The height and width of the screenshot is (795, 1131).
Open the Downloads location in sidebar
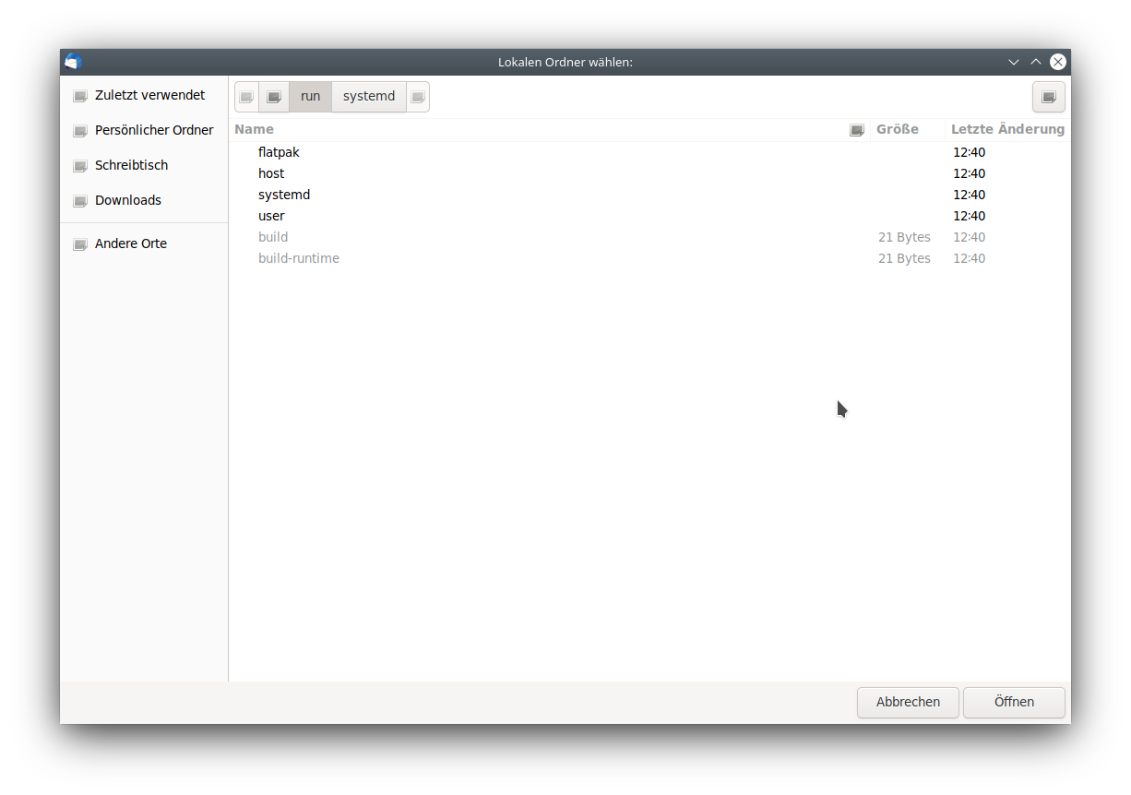pos(144,200)
